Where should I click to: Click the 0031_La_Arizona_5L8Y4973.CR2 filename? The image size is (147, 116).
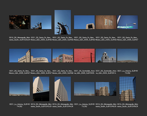127,72
